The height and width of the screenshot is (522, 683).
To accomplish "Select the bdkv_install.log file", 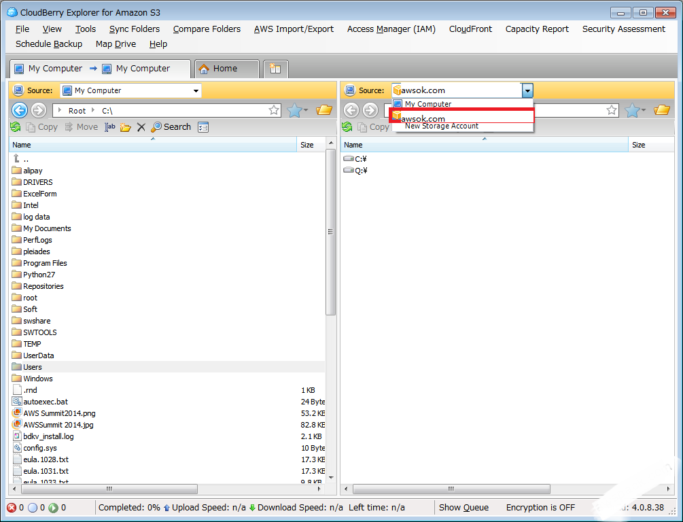I will coord(167,436).
